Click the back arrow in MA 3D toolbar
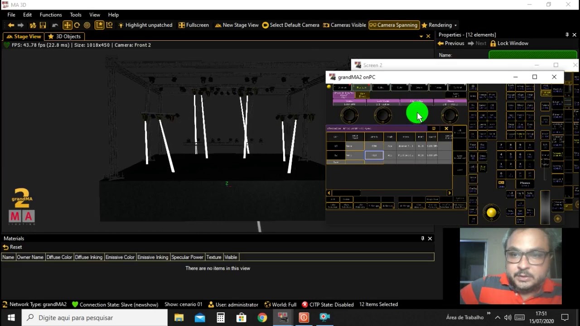The height and width of the screenshot is (326, 580). point(11,25)
